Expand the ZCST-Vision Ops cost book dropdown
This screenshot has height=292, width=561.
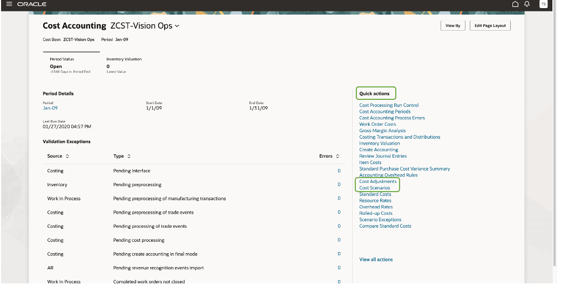pos(177,26)
